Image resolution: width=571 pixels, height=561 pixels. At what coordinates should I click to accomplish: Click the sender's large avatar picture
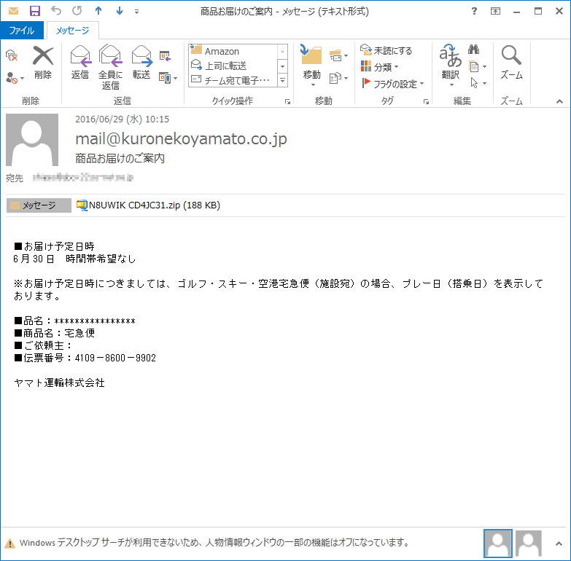pos(32,140)
